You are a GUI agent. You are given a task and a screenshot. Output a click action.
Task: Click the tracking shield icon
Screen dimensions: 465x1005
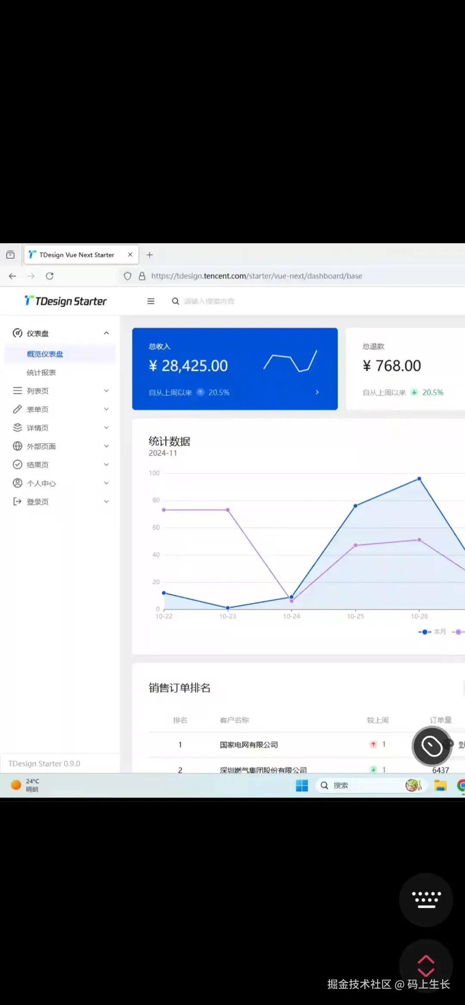(x=127, y=276)
